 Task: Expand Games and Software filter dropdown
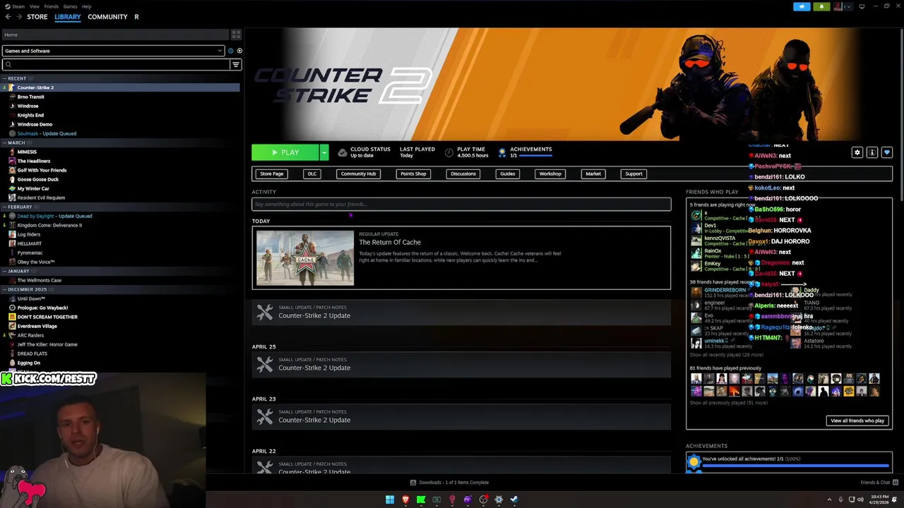[113, 51]
